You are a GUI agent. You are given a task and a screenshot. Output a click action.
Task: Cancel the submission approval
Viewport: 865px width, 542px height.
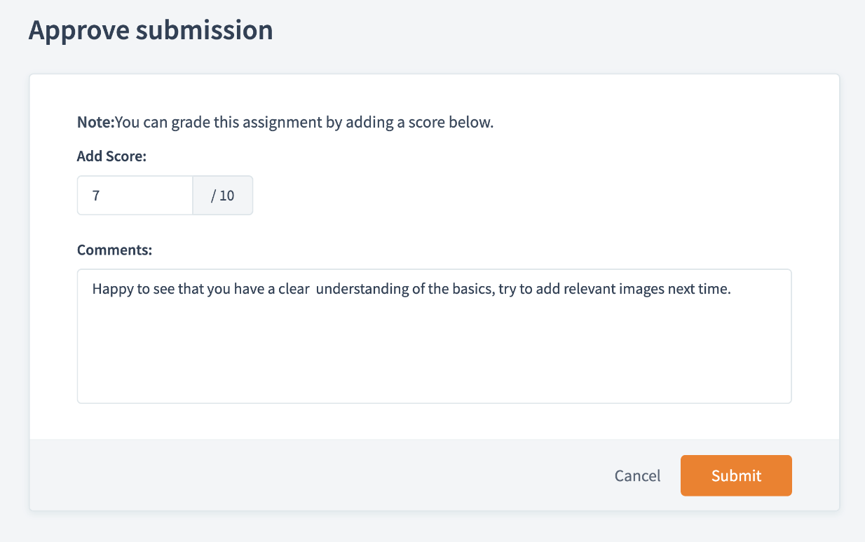637,475
